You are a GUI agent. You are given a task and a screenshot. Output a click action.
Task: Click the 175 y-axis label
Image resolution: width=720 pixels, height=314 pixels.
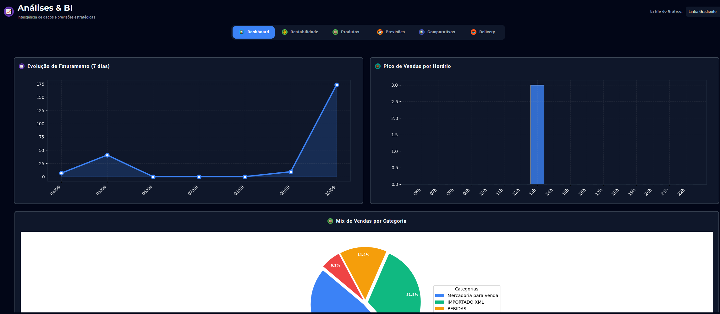click(41, 84)
